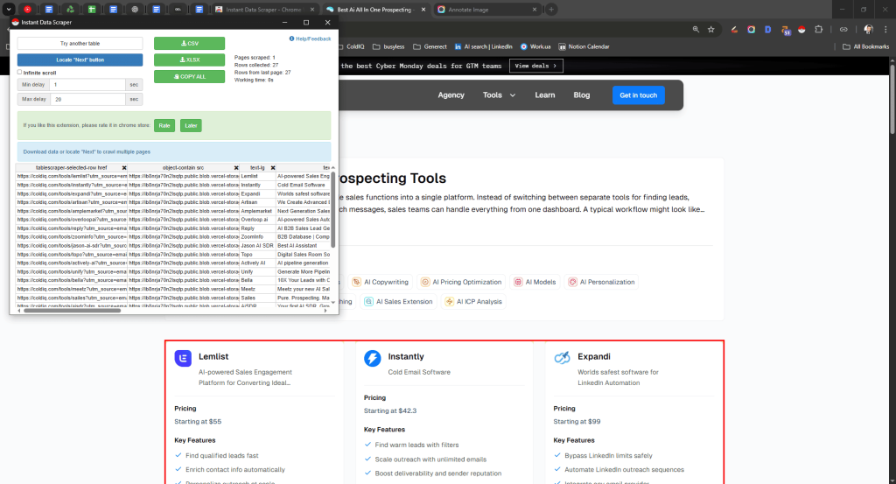Open the green Sheets pinned tab
This screenshot has height=484, width=896.
click(x=91, y=9)
